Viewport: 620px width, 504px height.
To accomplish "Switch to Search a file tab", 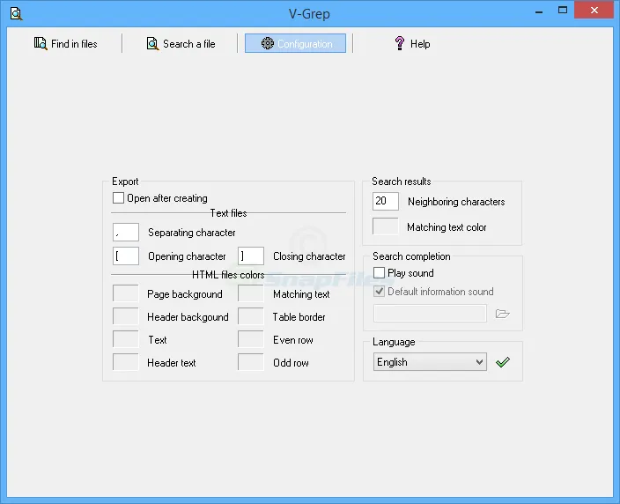I will tap(181, 43).
